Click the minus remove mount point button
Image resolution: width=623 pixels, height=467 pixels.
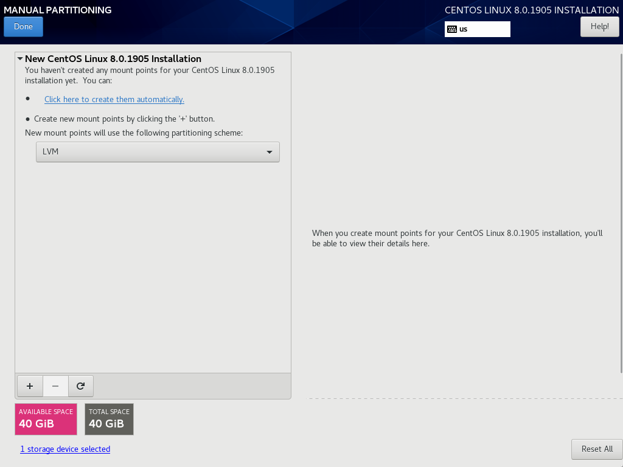(55, 386)
